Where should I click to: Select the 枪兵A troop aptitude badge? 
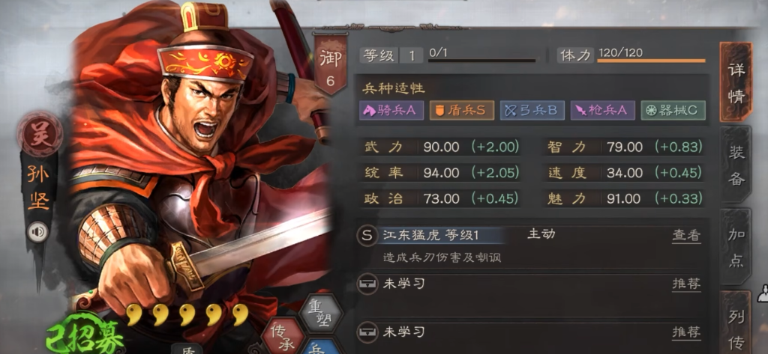[603, 111]
